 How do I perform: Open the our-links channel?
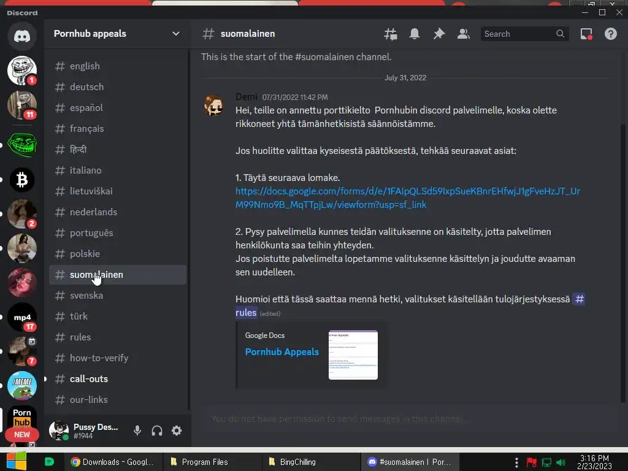118,400
